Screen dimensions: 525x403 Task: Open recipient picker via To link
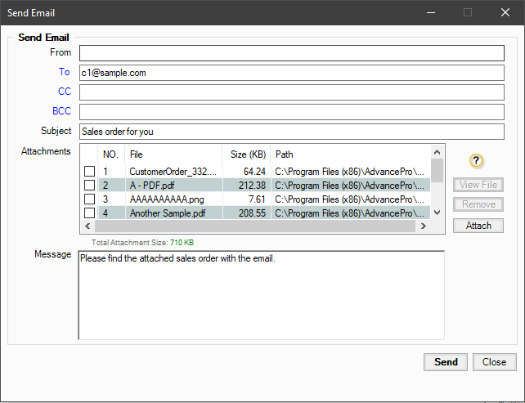[x=64, y=72]
